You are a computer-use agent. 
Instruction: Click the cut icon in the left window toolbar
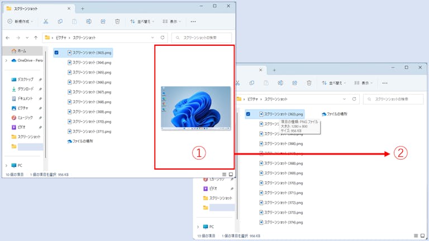pyautogui.click(x=46, y=21)
